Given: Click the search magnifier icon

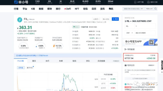Looking at the screenshot, I should (x=155, y=9).
